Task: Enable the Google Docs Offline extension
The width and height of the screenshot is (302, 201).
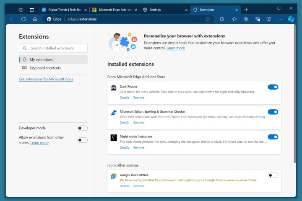Action: 273,175
